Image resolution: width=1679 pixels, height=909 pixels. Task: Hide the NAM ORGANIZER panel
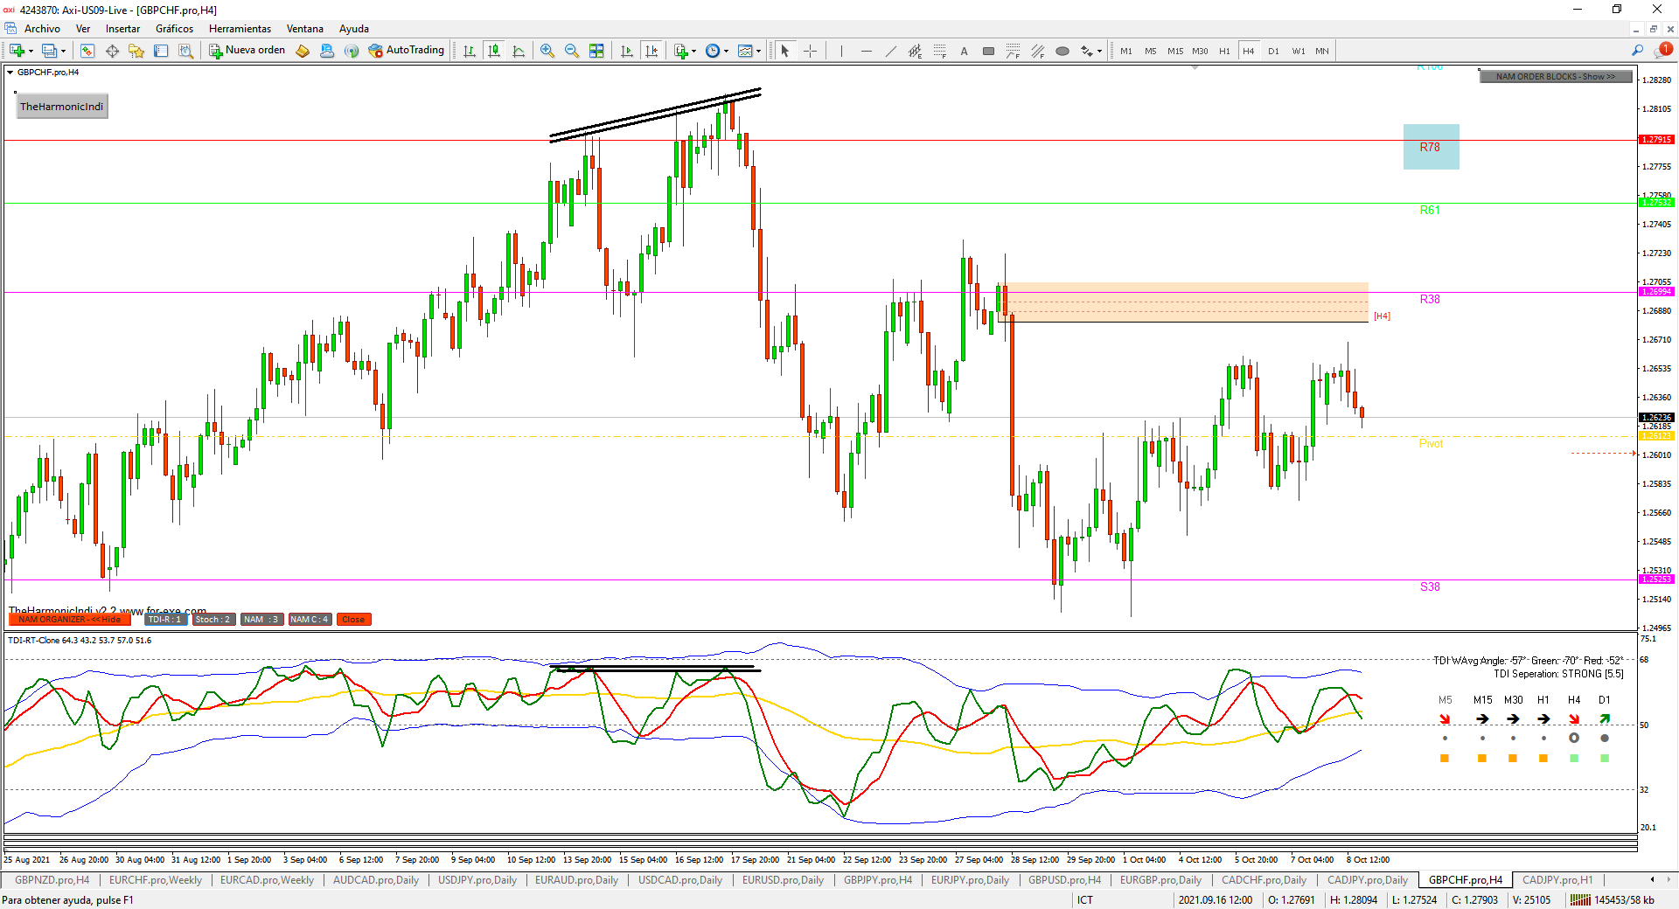point(70,620)
